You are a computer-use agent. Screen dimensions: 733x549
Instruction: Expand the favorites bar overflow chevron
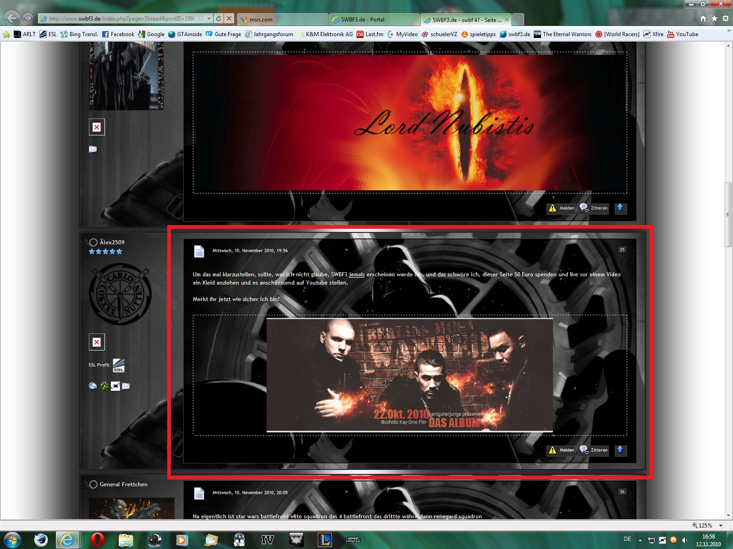pyautogui.click(x=729, y=31)
